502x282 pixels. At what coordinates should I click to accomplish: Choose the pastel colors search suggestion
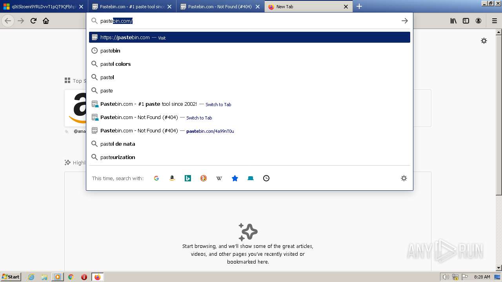(249, 64)
